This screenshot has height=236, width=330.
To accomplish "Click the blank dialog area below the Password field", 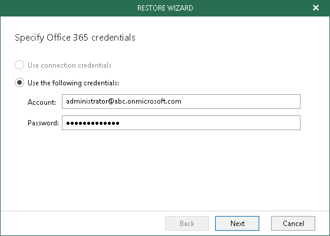I will pos(165,170).
